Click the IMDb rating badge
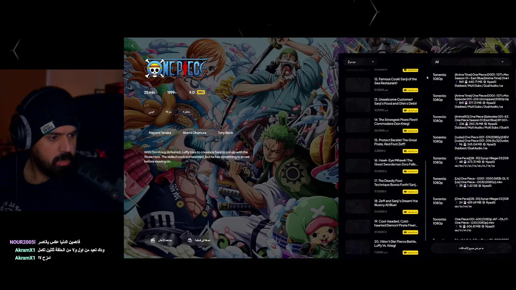 point(201,92)
